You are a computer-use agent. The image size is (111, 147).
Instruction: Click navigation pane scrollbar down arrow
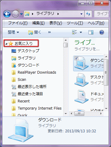point(66,113)
